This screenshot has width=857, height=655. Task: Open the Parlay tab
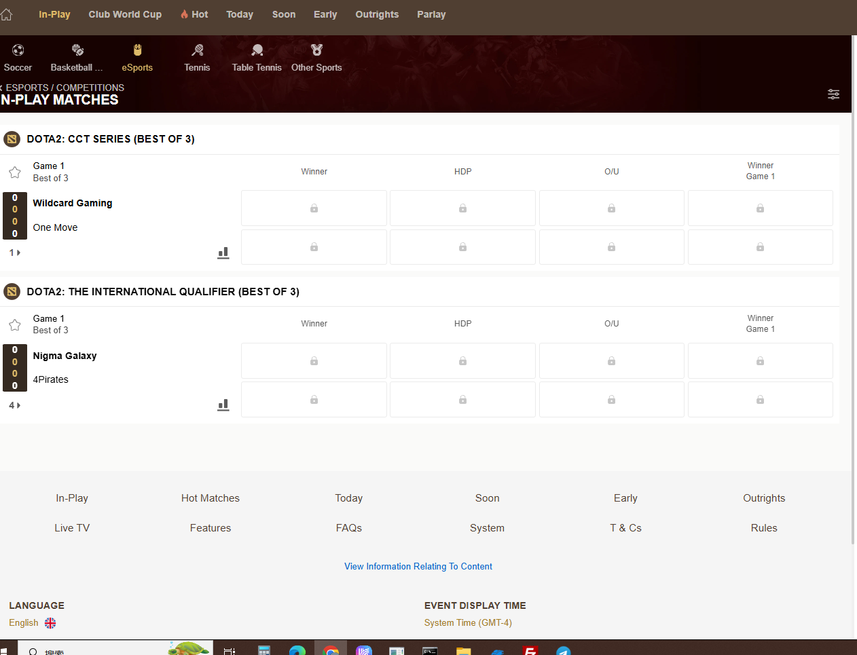tap(431, 14)
